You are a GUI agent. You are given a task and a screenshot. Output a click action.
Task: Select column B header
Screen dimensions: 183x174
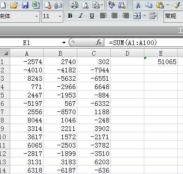(61, 53)
